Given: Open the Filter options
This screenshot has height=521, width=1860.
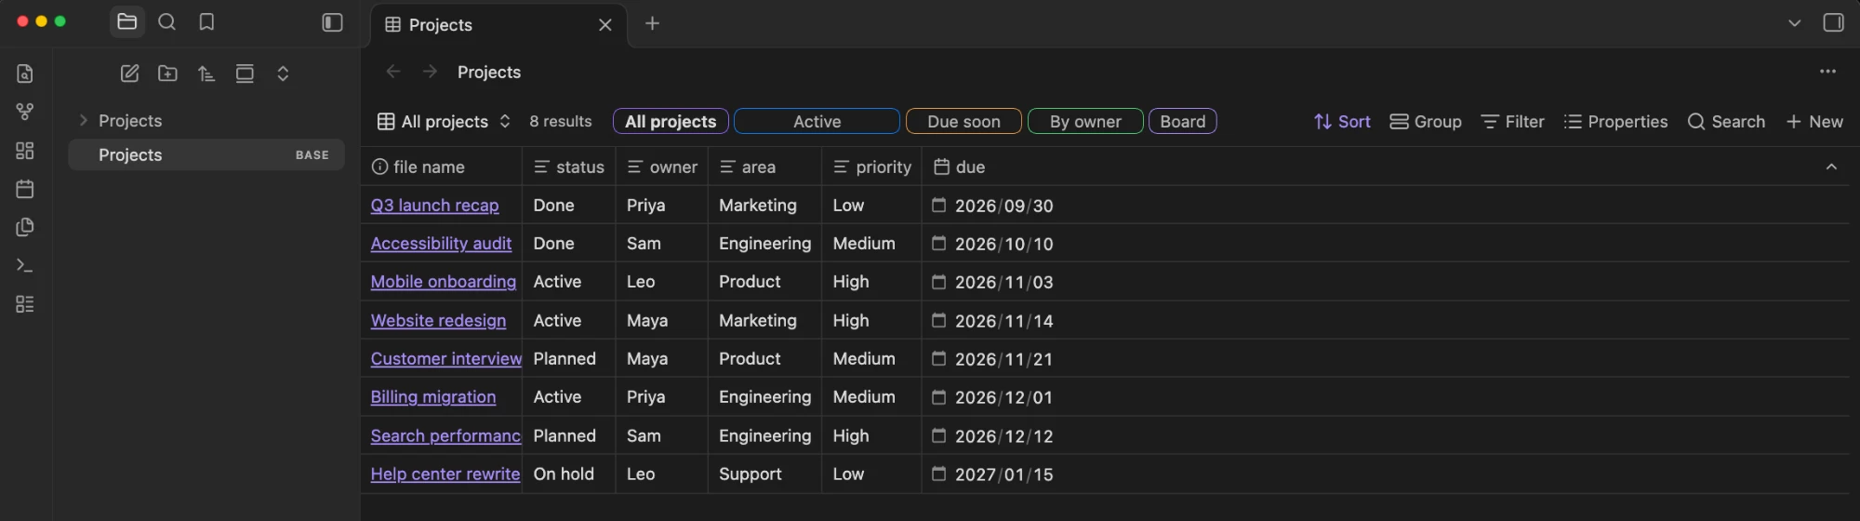Looking at the screenshot, I should click(x=1513, y=122).
